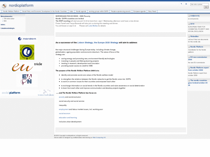
Task: Click the key login icon in header
Action: tap(181, 4)
